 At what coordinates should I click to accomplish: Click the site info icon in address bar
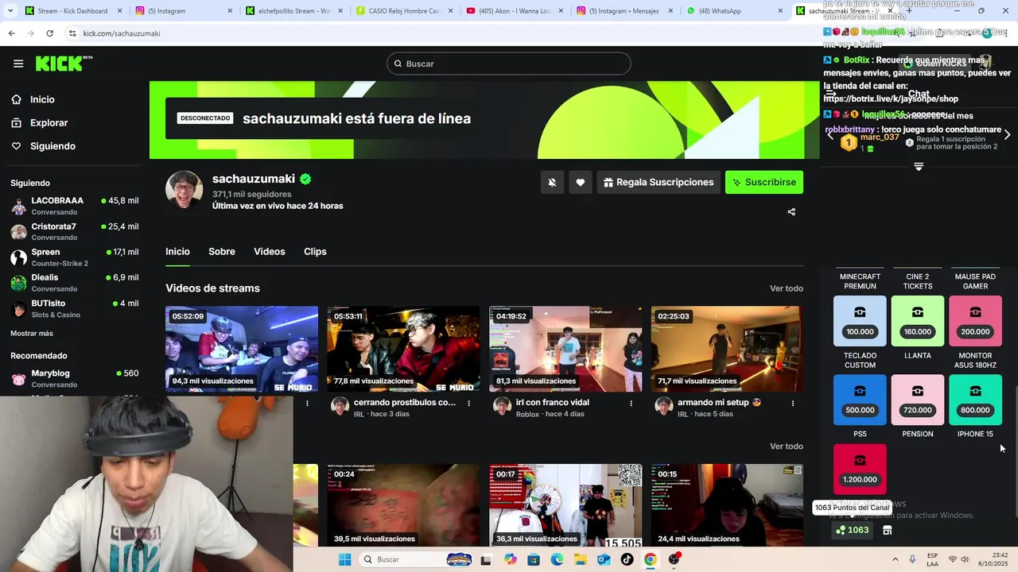(72, 33)
